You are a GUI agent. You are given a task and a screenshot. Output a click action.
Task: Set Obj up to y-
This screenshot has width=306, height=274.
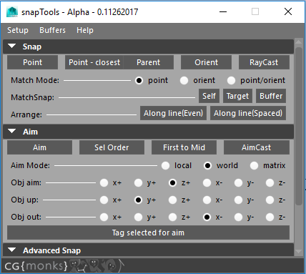[x=238, y=200]
